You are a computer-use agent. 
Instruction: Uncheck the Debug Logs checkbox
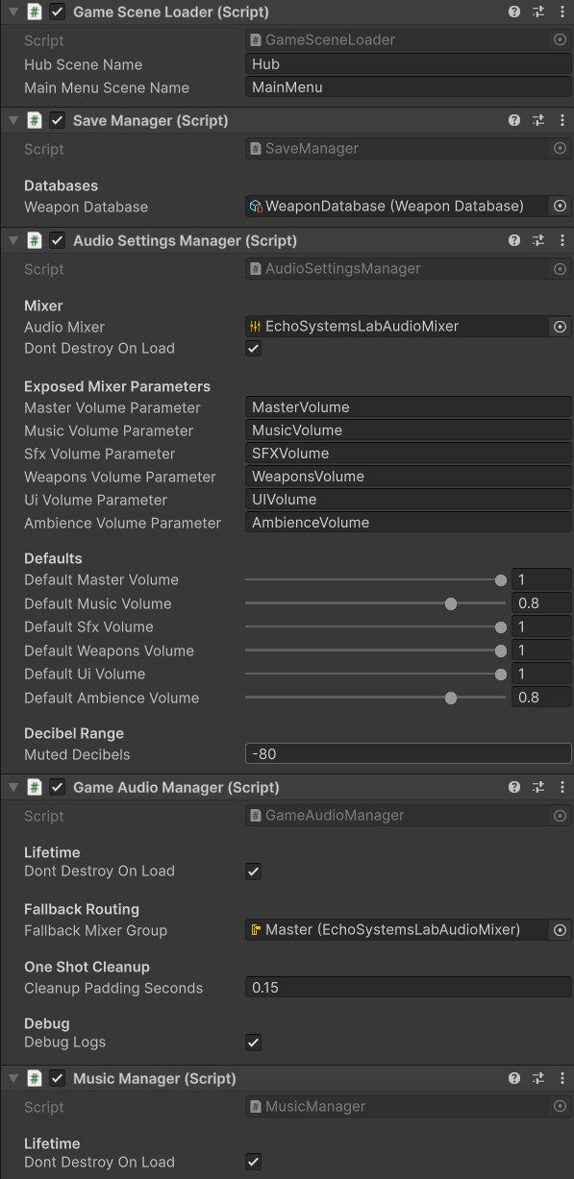pos(253,1043)
